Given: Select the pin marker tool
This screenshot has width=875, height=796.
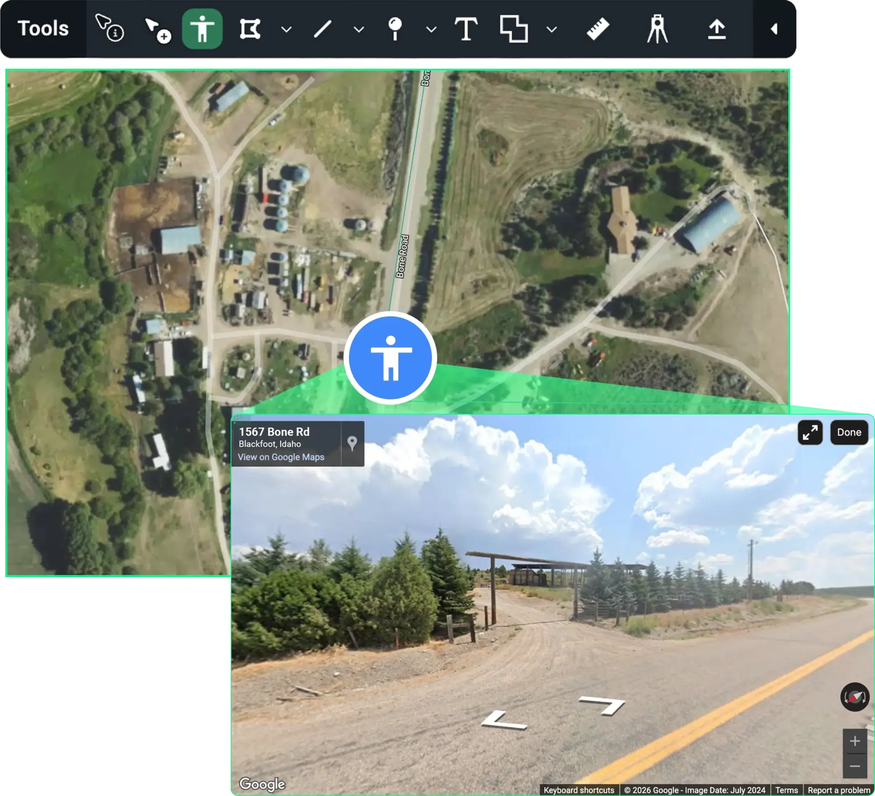Looking at the screenshot, I should 395,29.
